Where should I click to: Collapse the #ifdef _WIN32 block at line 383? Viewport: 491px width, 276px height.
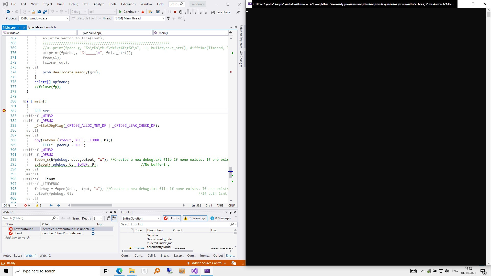click(25, 116)
